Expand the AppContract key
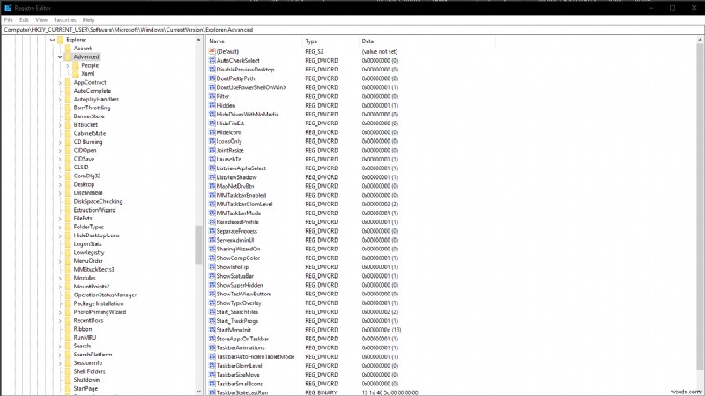Screen dimensions: 705x396 59,82
